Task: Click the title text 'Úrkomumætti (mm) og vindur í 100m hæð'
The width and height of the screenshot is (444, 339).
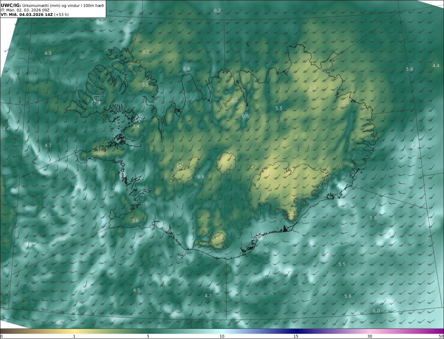Action: pyautogui.click(x=63, y=6)
